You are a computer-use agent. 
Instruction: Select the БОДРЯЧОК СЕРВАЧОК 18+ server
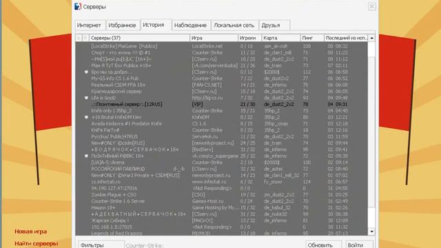[221, 149]
